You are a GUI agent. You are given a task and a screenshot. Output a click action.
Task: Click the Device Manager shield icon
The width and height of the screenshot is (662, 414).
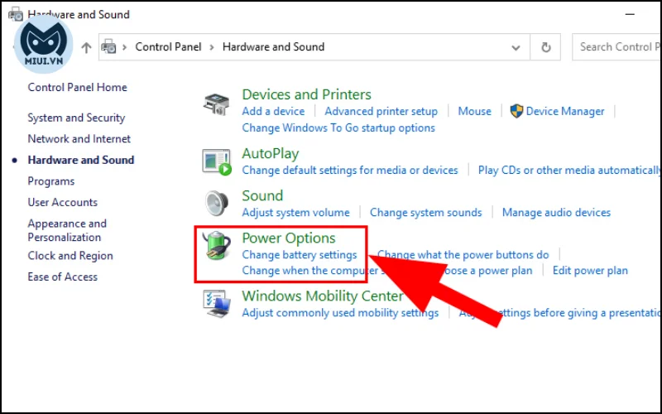click(x=516, y=111)
